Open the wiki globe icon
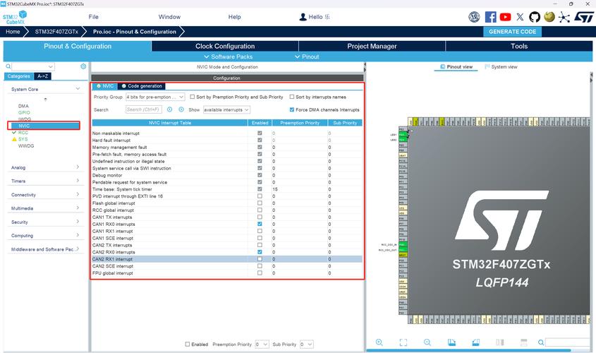Screen dimensions: 596x353 (549, 17)
